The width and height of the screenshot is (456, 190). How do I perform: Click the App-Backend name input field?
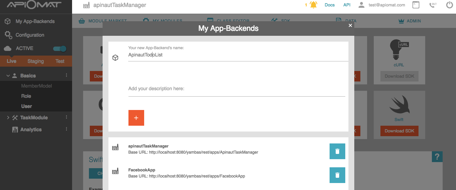(x=238, y=55)
